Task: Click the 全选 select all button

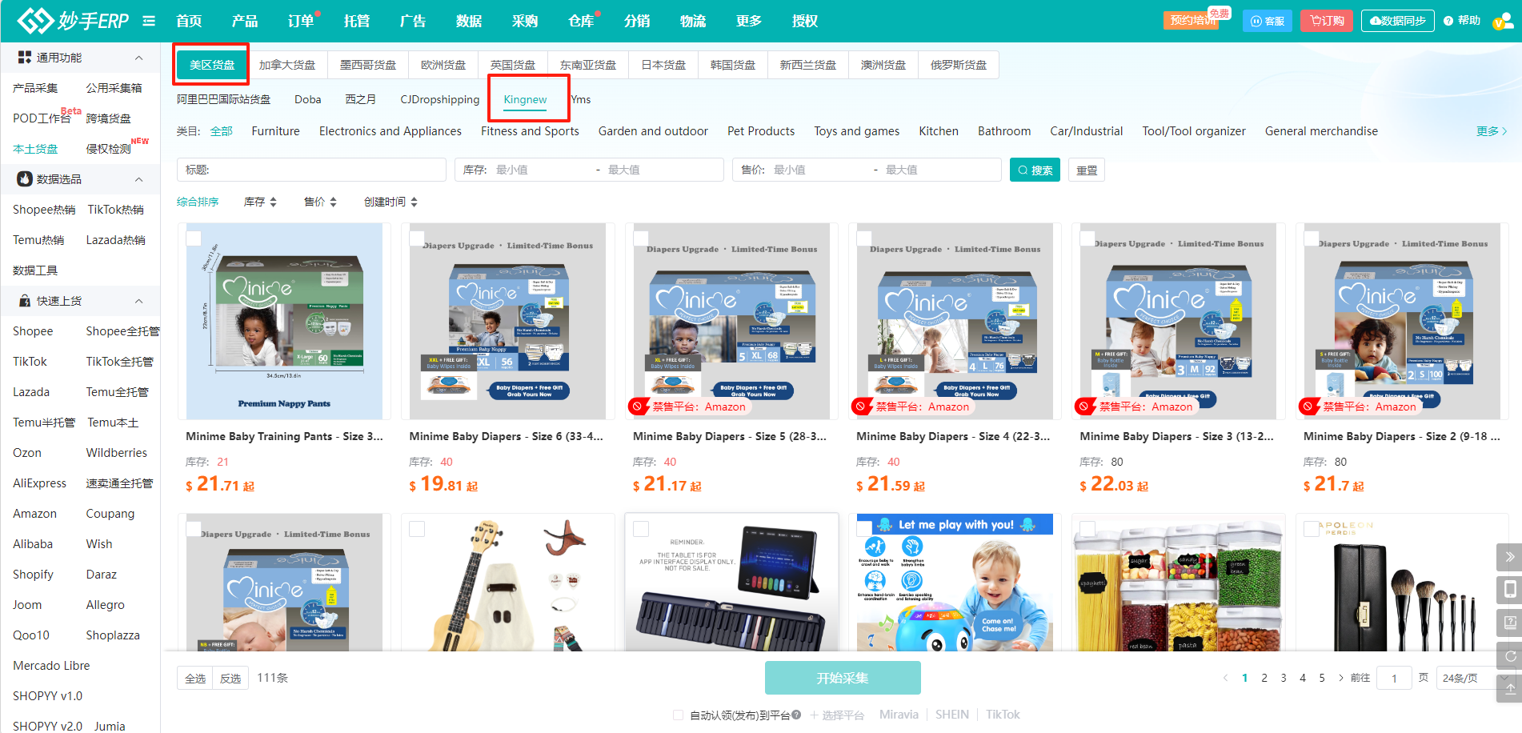Action: pyautogui.click(x=195, y=678)
